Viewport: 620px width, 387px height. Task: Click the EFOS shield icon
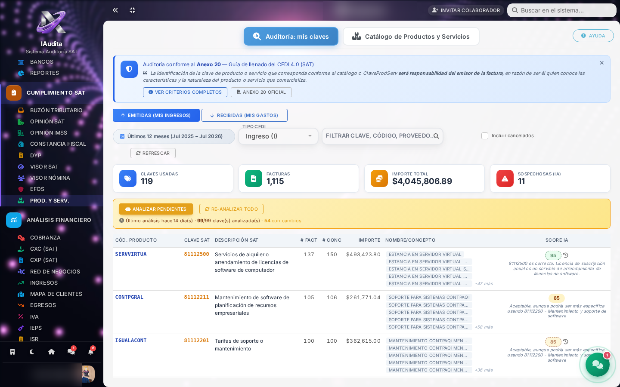(x=21, y=189)
